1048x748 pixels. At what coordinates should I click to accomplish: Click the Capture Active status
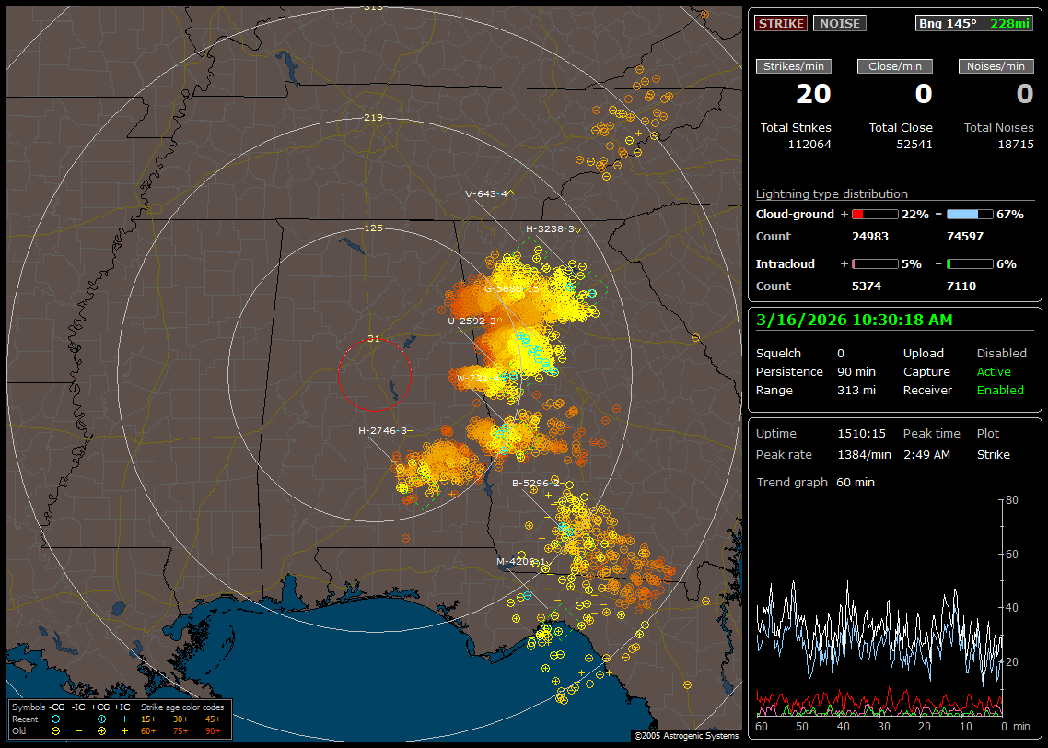(x=994, y=372)
